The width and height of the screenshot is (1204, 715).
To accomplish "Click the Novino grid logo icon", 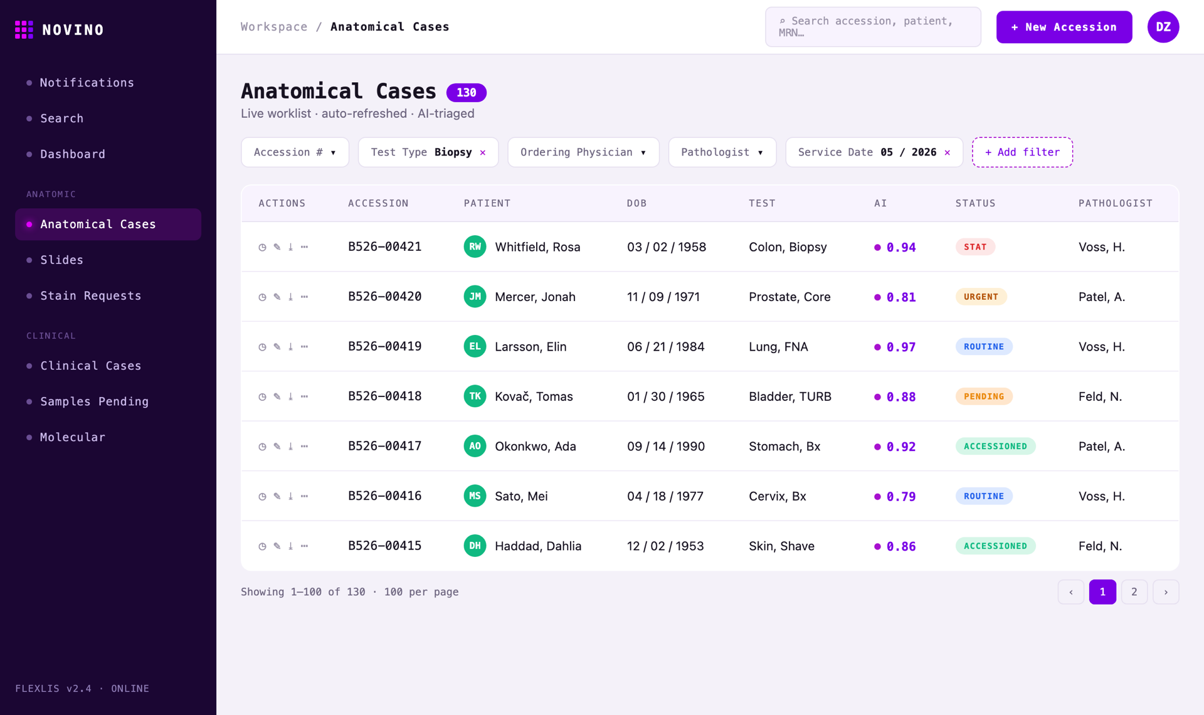I will click(x=24, y=29).
